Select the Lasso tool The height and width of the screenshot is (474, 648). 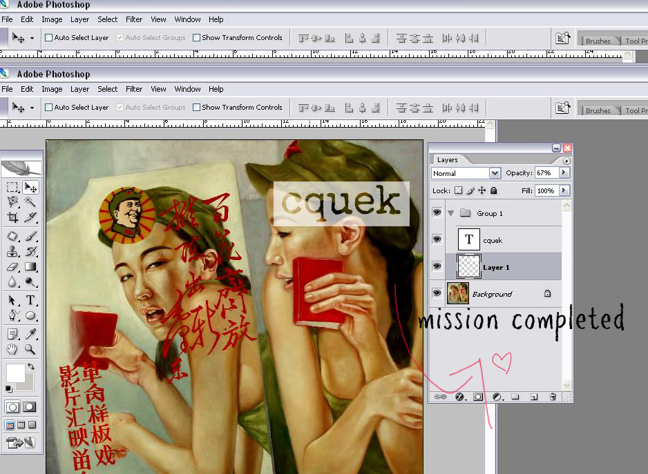point(13,202)
